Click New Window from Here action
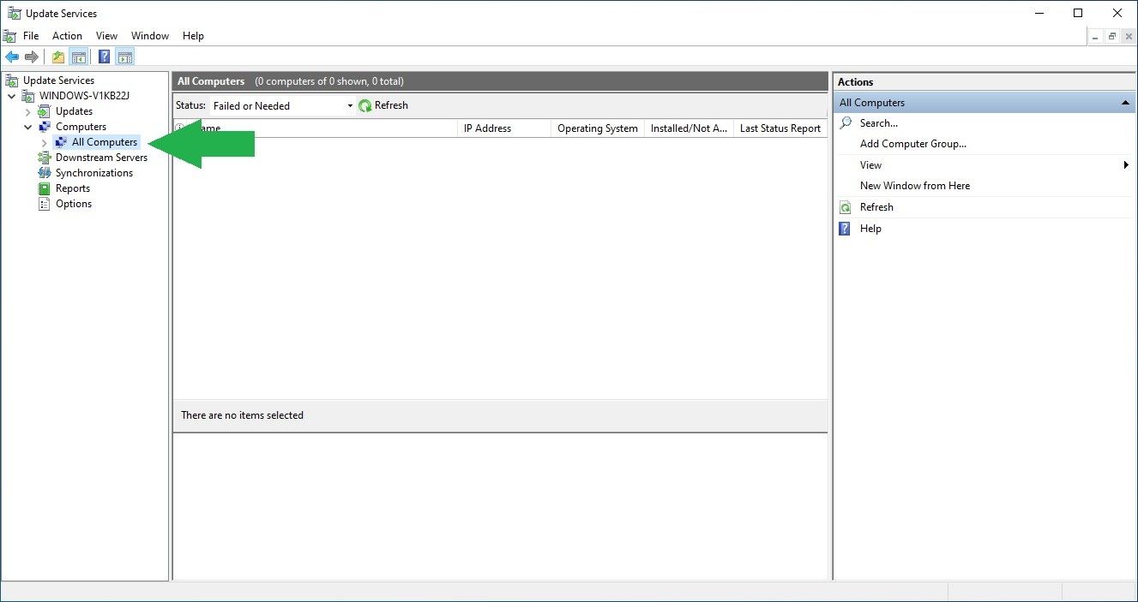The image size is (1138, 602). click(915, 186)
